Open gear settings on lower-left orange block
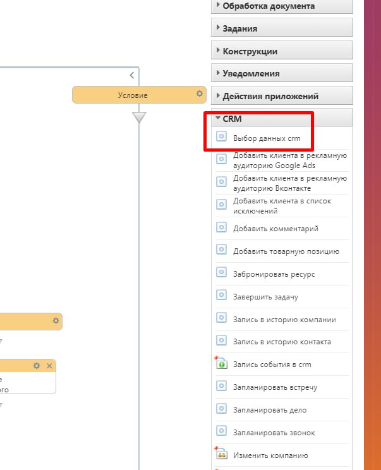381x470 pixels. [x=56, y=321]
